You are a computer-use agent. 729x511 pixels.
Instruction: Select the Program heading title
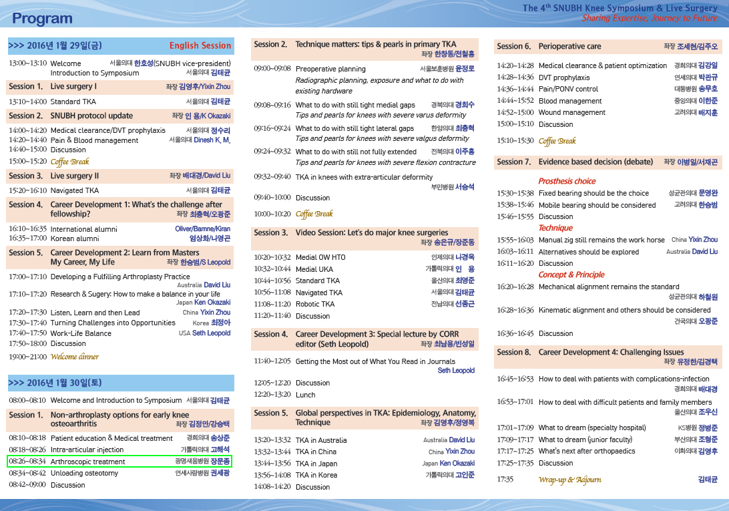click(42, 19)
